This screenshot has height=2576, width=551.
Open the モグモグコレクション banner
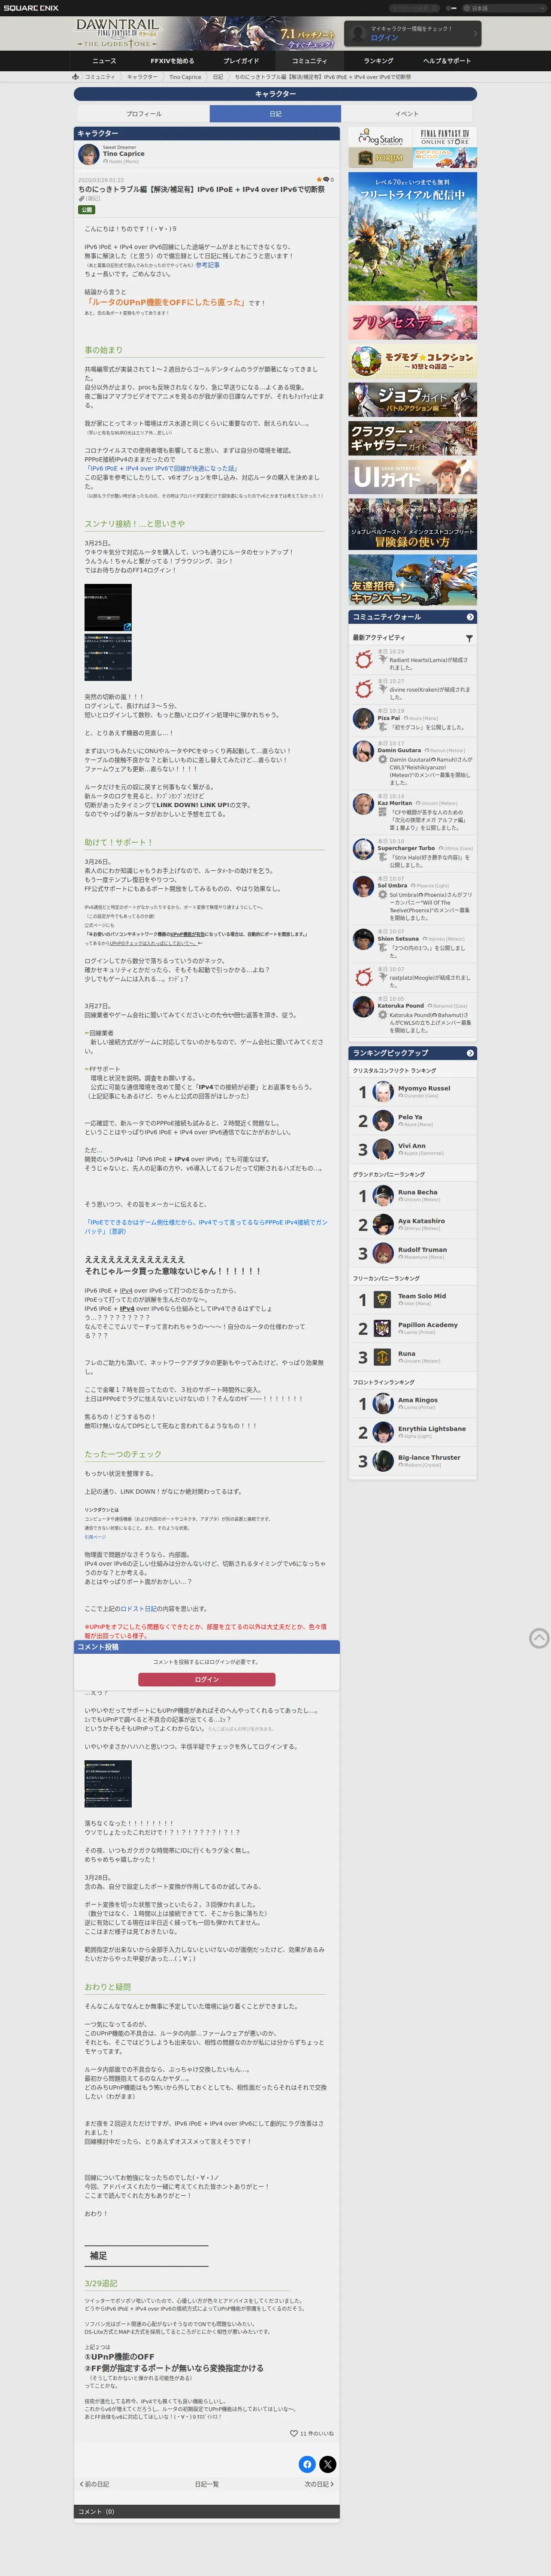412,361
